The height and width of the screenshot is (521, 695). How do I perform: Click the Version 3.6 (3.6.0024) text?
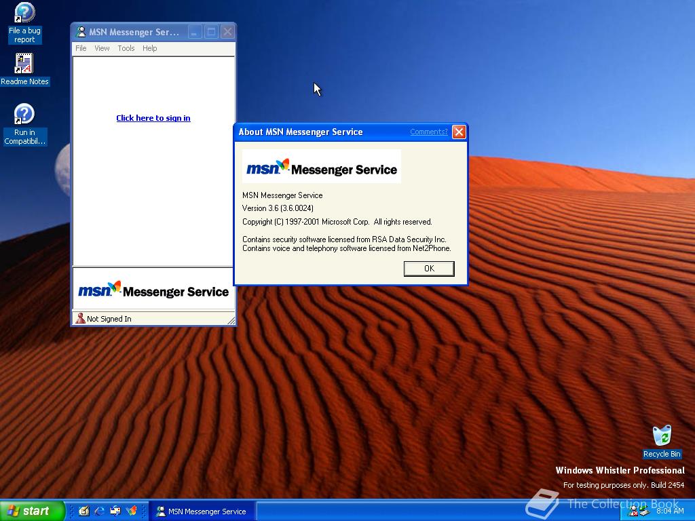278,208
